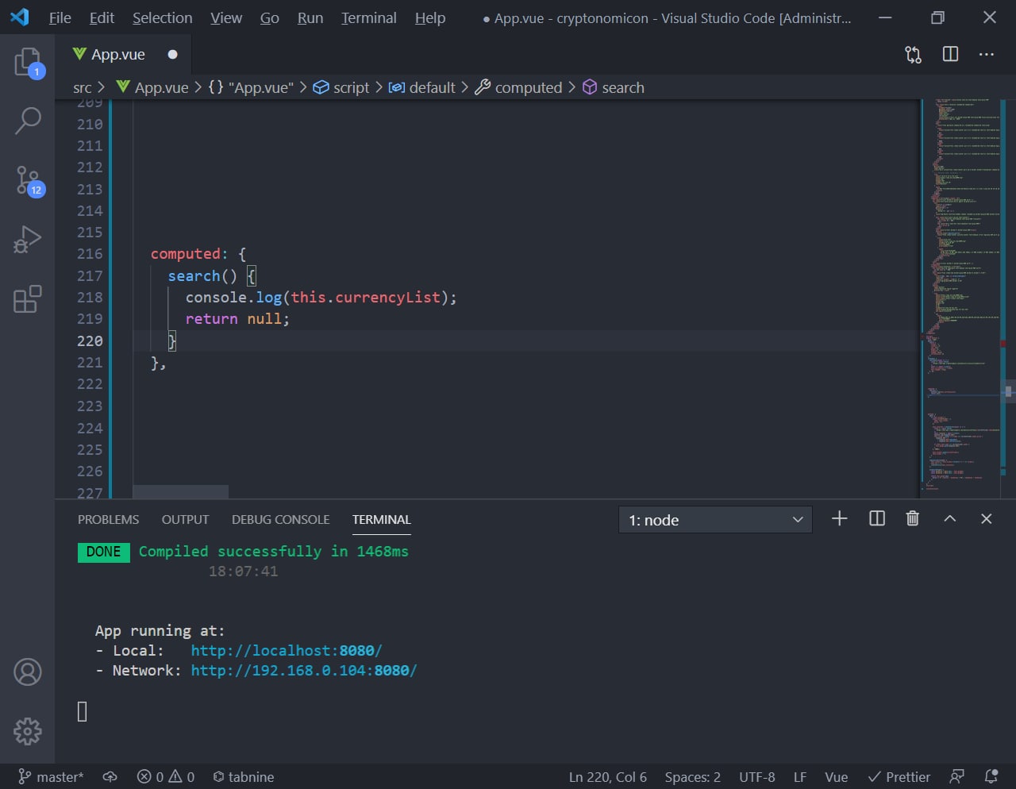Click the Open Changes icon in editor toolbar
1016x789 pixels.
tap(914, 54)
